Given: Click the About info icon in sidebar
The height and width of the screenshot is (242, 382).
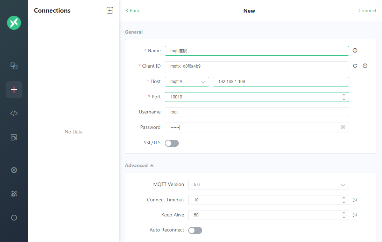Looking at the screenshot, I should (x=14, y=217).
